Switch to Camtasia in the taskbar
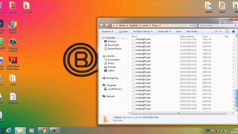Image resolution: width=238 pixels, height=134 pixels. (x=55, y=131)
